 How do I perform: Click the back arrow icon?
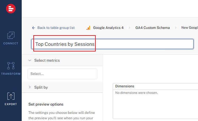tap(34, 28)
